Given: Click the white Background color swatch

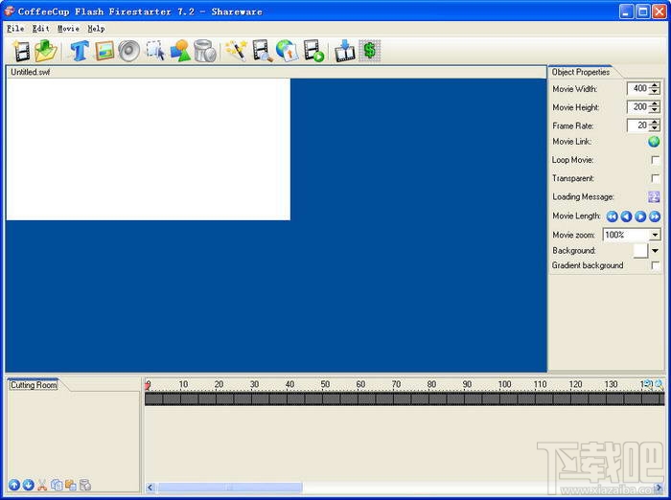Looking at the screenshot, I should point(640,251).
